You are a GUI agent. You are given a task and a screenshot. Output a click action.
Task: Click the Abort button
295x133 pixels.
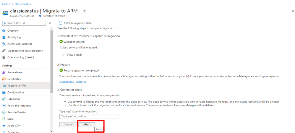point(87,124)
